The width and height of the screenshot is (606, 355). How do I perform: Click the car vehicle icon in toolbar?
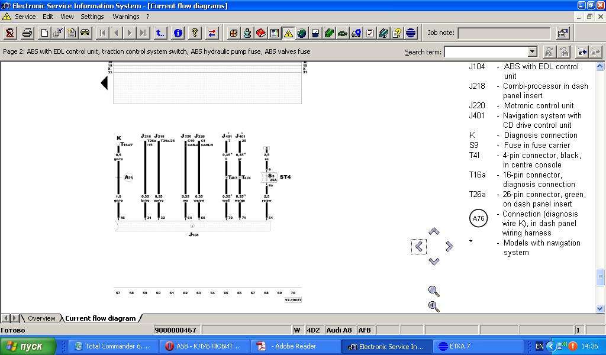85,33
